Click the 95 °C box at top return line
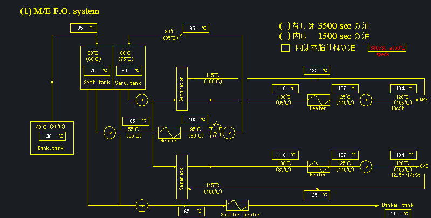 197,28
